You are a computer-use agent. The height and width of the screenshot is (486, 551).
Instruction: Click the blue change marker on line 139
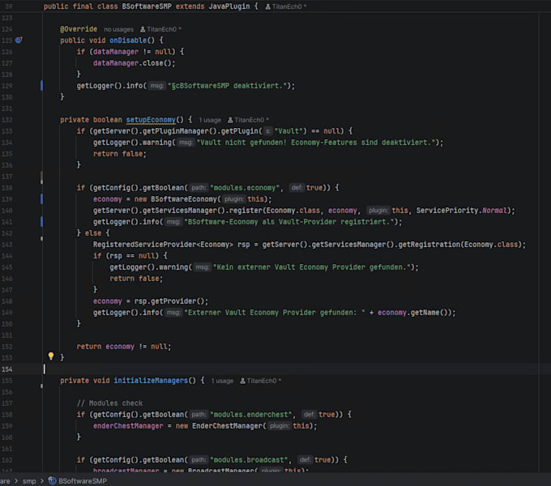[x=41, y=199]
